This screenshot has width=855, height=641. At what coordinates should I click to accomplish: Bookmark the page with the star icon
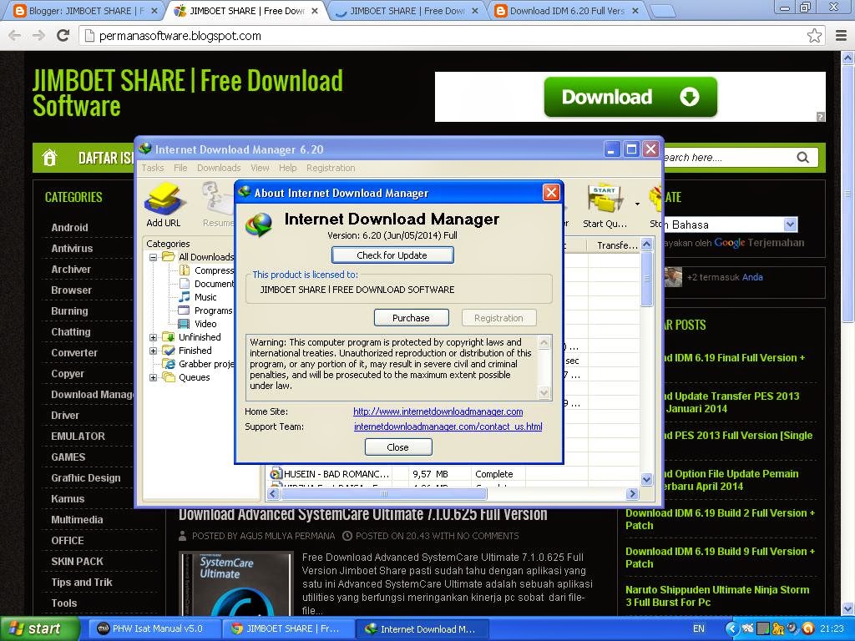[x=814, y=35]
